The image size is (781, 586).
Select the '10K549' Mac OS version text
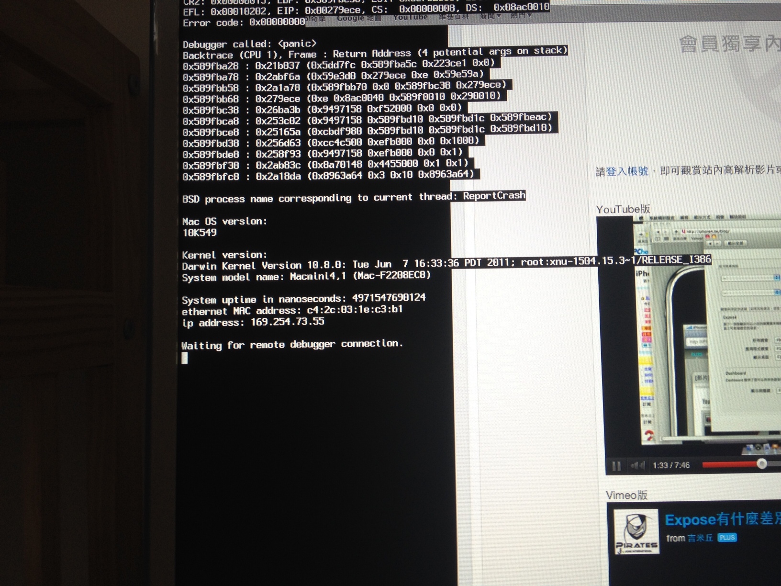click(200, 233)
